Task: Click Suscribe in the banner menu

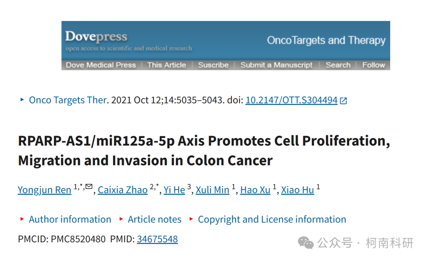Action: pos(213,65)
